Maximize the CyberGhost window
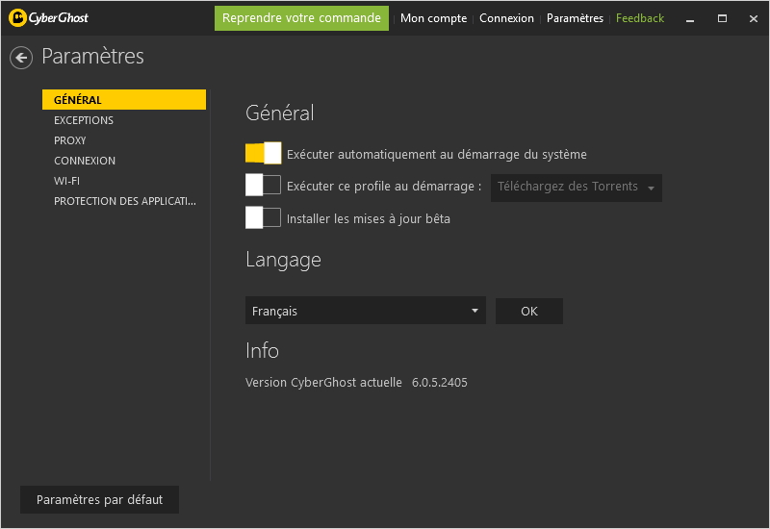This screenshot has height=529, width=770. click(x=722, y=18)
